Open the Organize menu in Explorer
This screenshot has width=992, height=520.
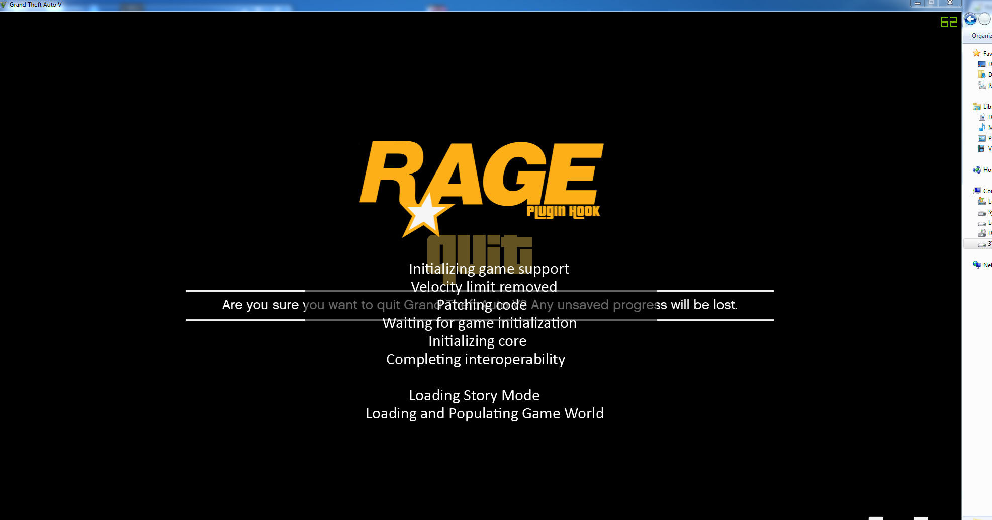pos(982,36)
